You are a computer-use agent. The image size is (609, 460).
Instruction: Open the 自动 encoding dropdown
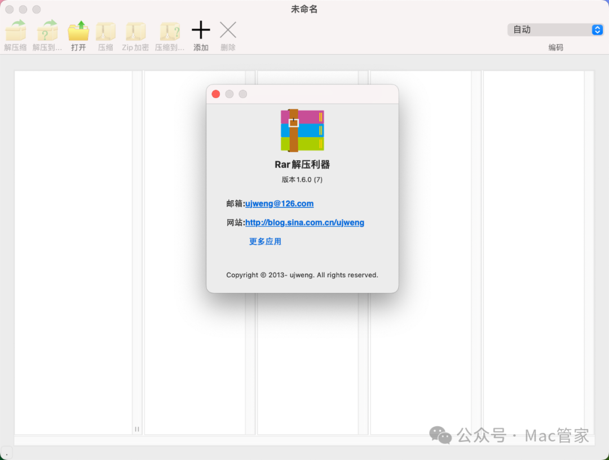click(555, 29)
